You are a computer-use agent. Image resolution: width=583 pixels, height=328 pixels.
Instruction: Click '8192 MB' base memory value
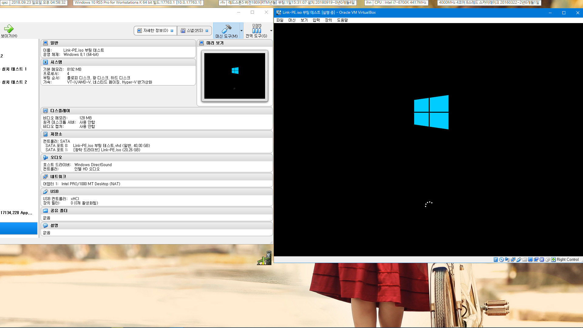[74, 69]
